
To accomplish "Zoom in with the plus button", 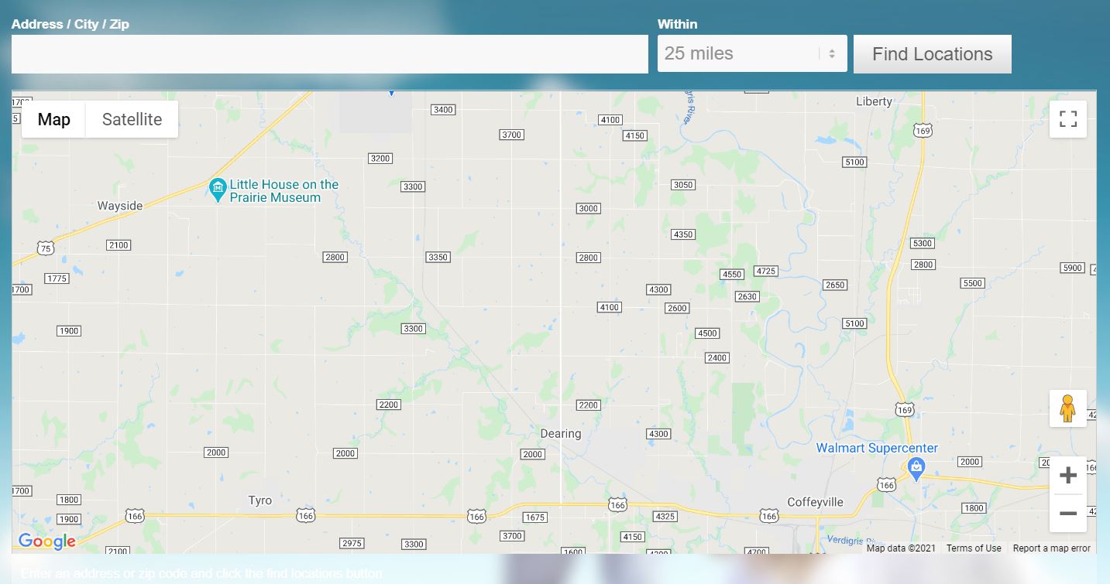I will pyautogui.click(x=1068, y=475).
